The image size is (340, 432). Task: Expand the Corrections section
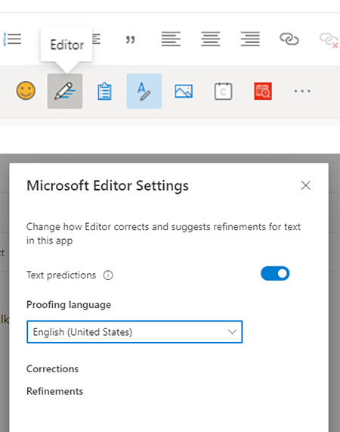(x=52, y=369)
